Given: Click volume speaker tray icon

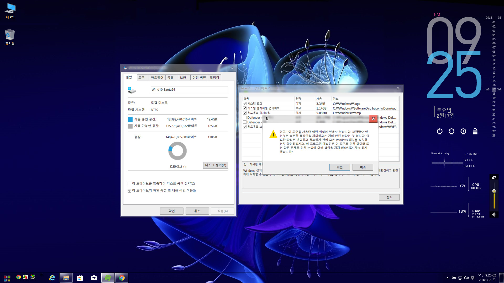Looking at the screenshot, I should pyautogui.click(x=466, y=278).
